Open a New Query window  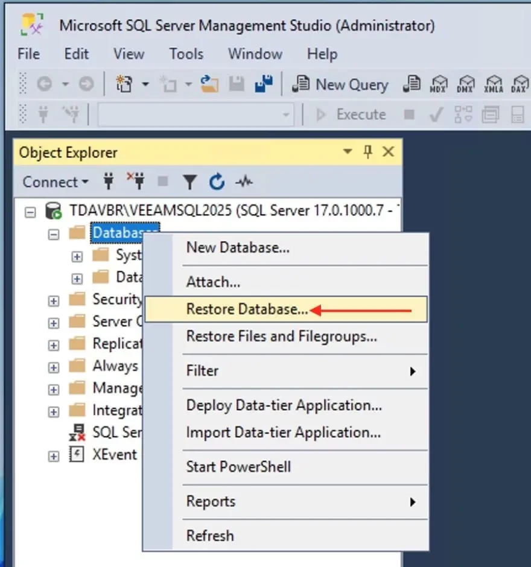[340, 84]
